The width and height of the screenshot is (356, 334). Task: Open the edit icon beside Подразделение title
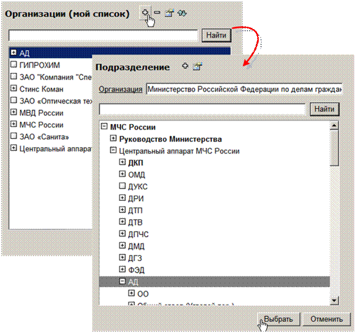click(x=197, y=67)
